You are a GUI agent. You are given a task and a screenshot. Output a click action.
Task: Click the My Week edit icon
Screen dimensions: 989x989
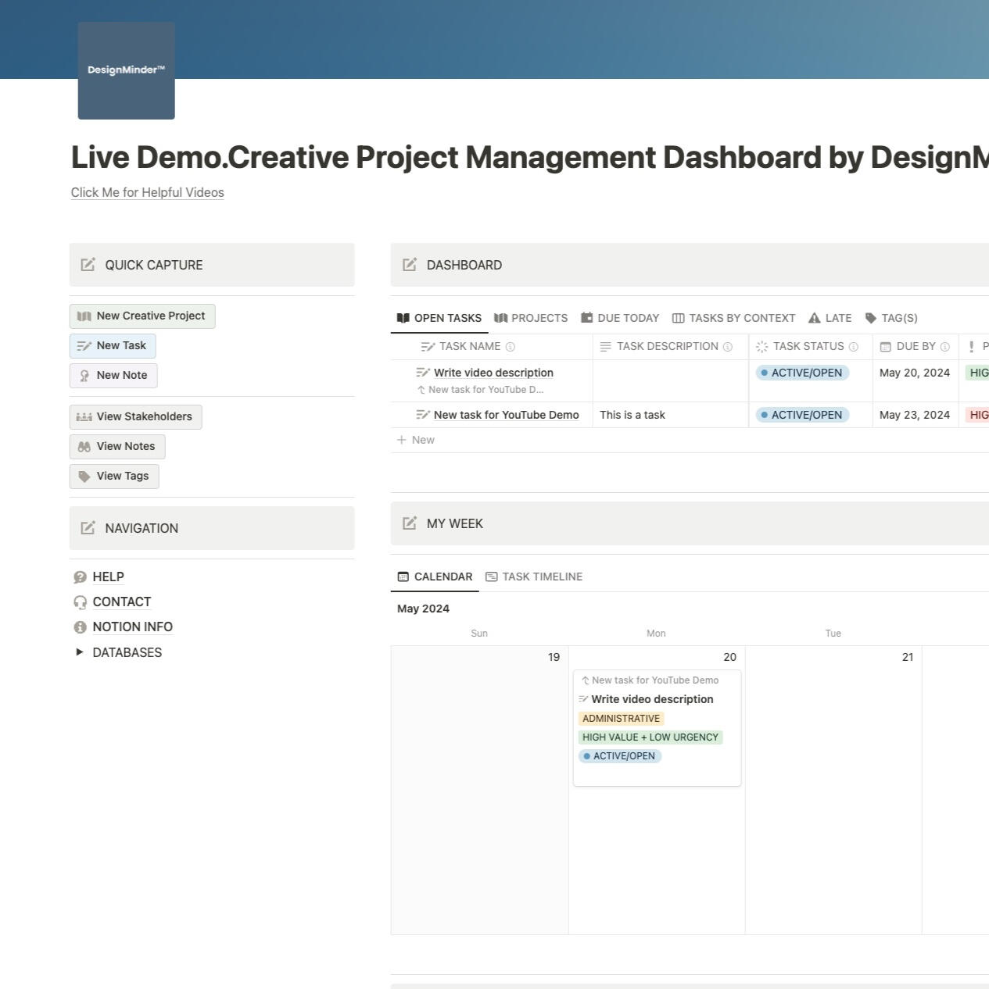pos(410,523)
